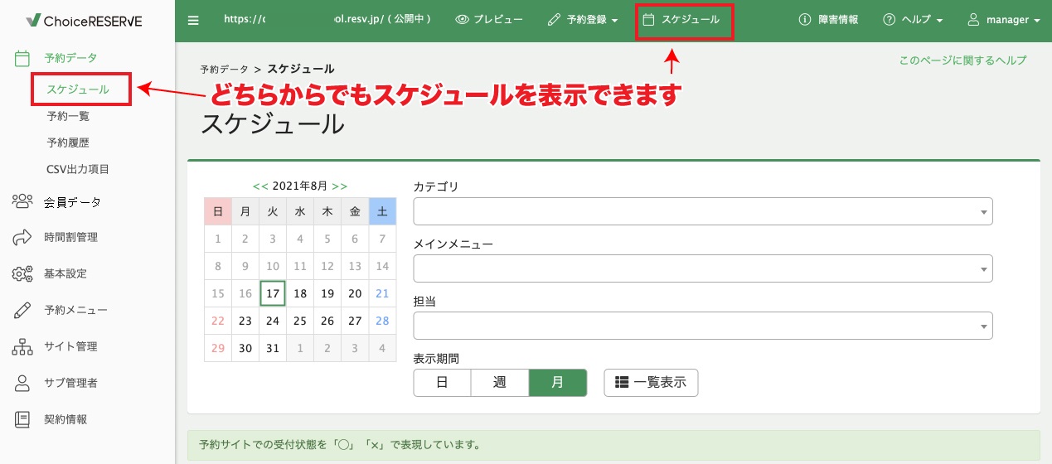
Task: Select August 22 on the calendar
Action: tap(218, 321)
